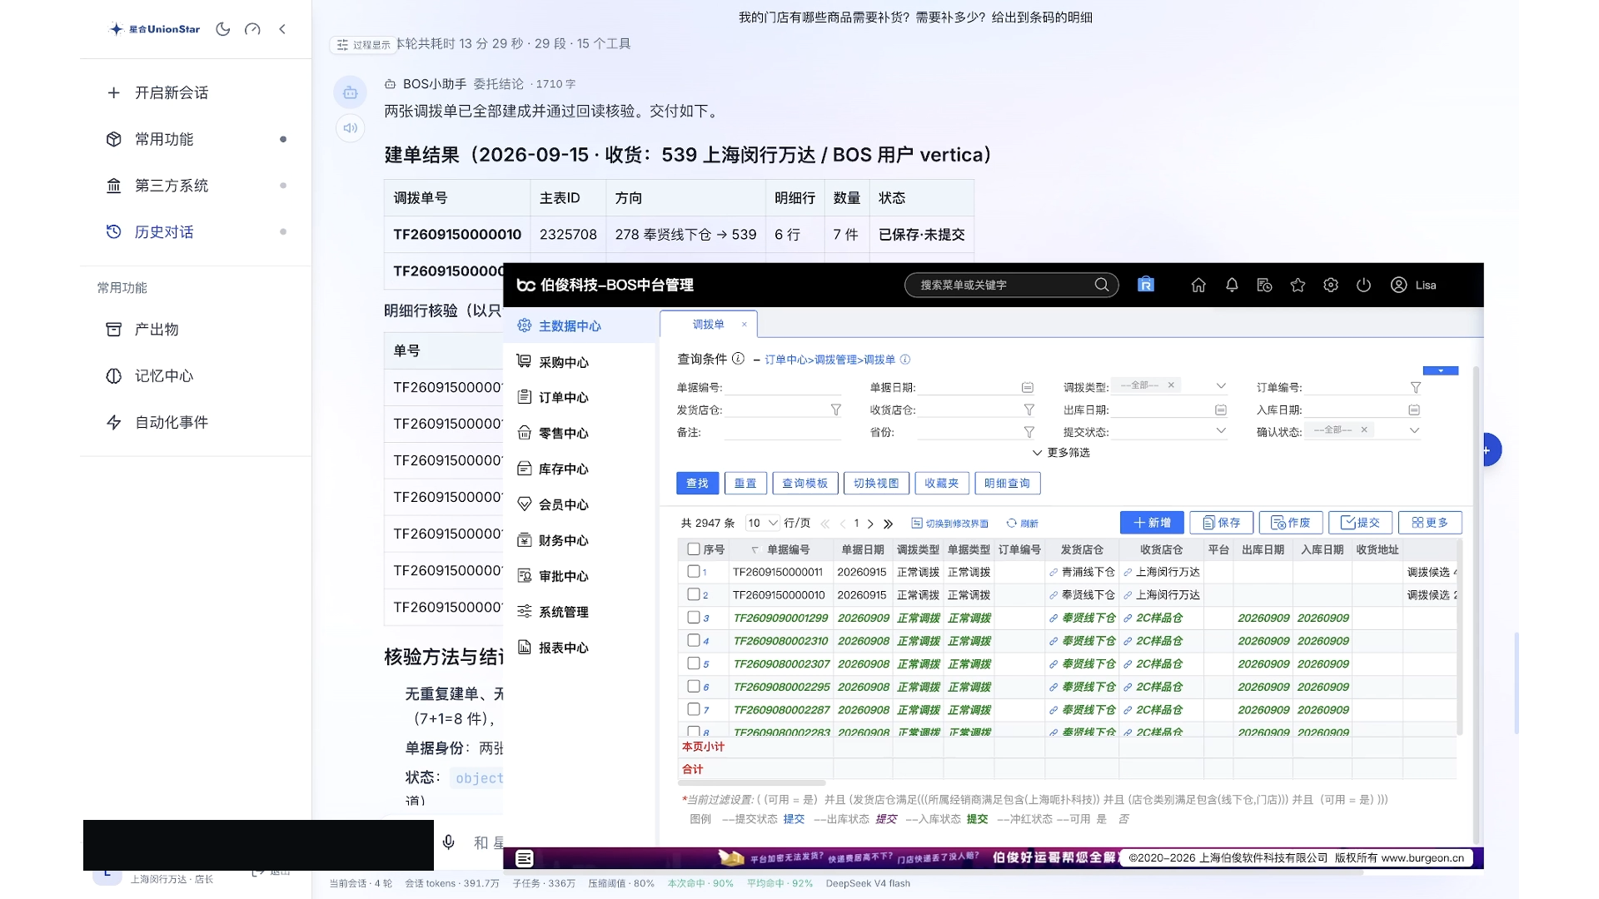This screenshot has width=1599, height=899.
Task: Click the favorites star icon
Action: pos(1298,285)
